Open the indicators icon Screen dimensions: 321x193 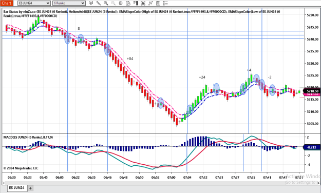click(150, 3)
